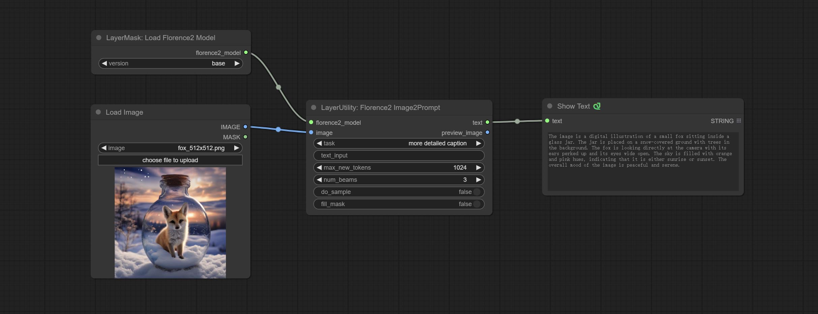Click the text_input field

(x=399, y=155)
